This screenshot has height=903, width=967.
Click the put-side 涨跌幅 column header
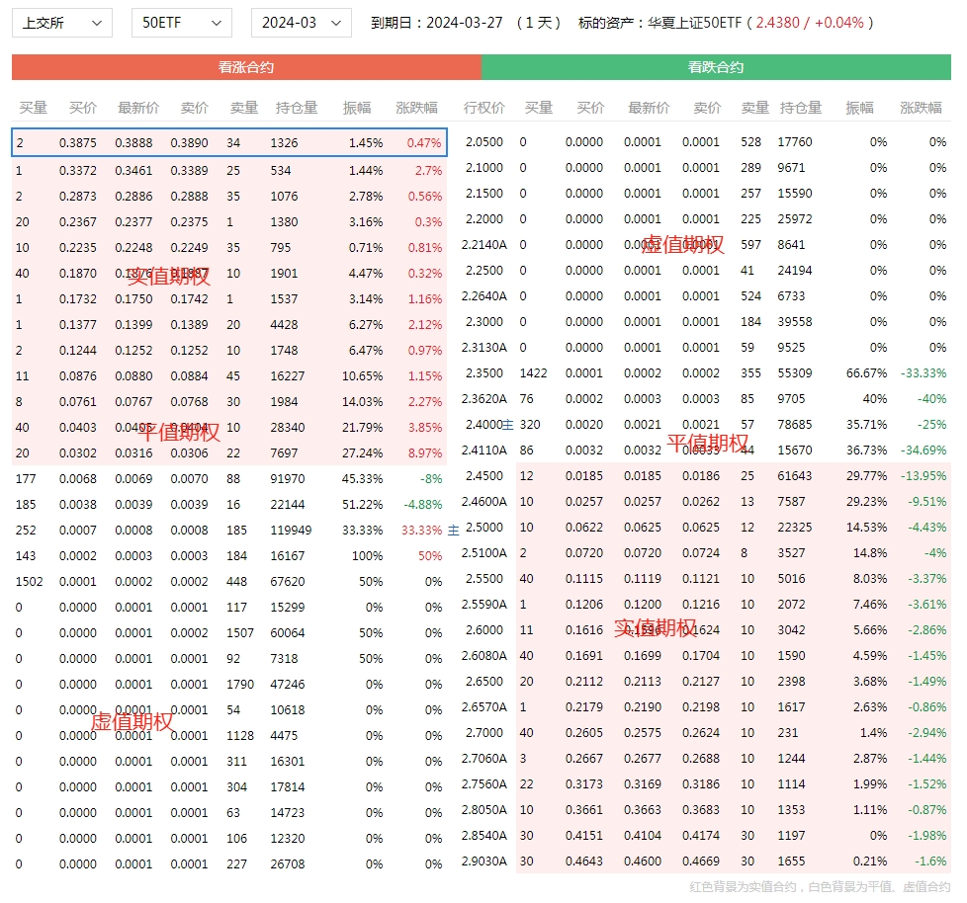coord(921,108)
